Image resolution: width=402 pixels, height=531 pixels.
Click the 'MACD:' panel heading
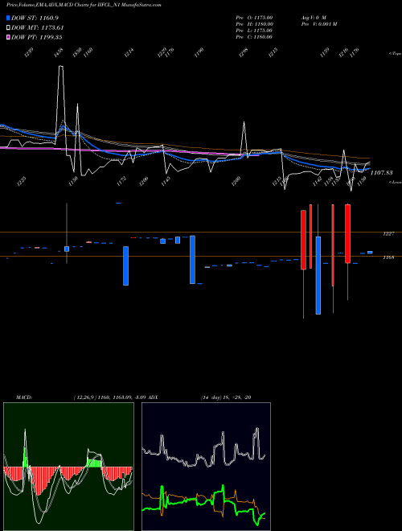pyautogui.click(x=23, y=397)
